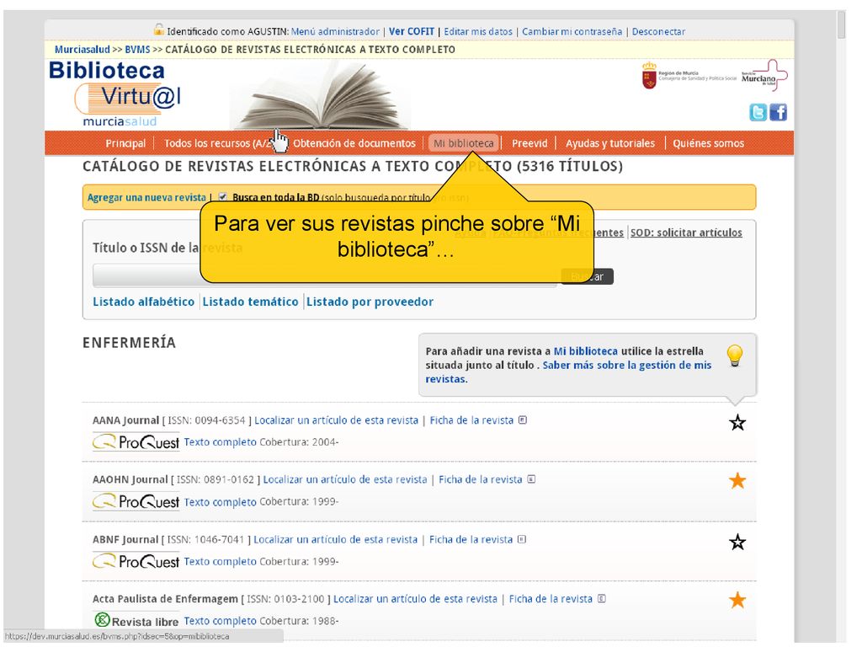The image size is (862, 647).
Task: Click the lightbulb tip icon
Action: coord(734,356)
